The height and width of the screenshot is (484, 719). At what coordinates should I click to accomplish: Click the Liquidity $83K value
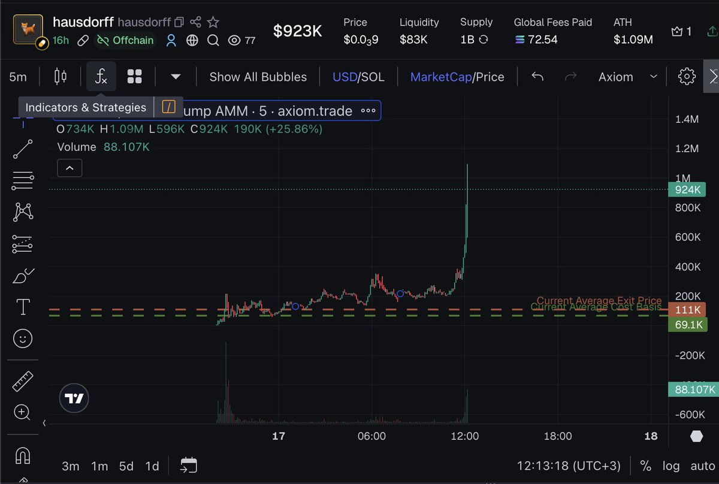pyautogui.click(x=413, y=40)
